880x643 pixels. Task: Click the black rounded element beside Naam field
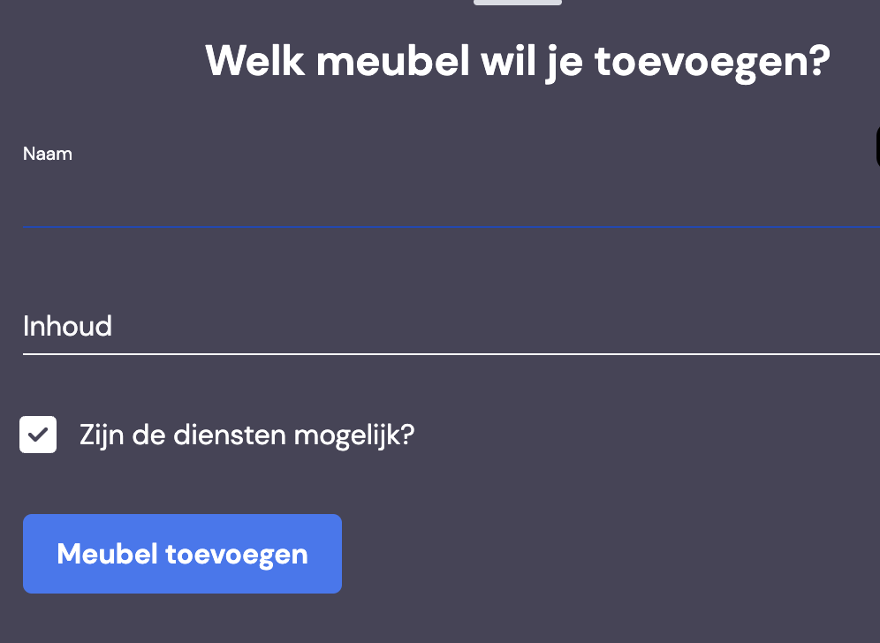tap(877, 147)
